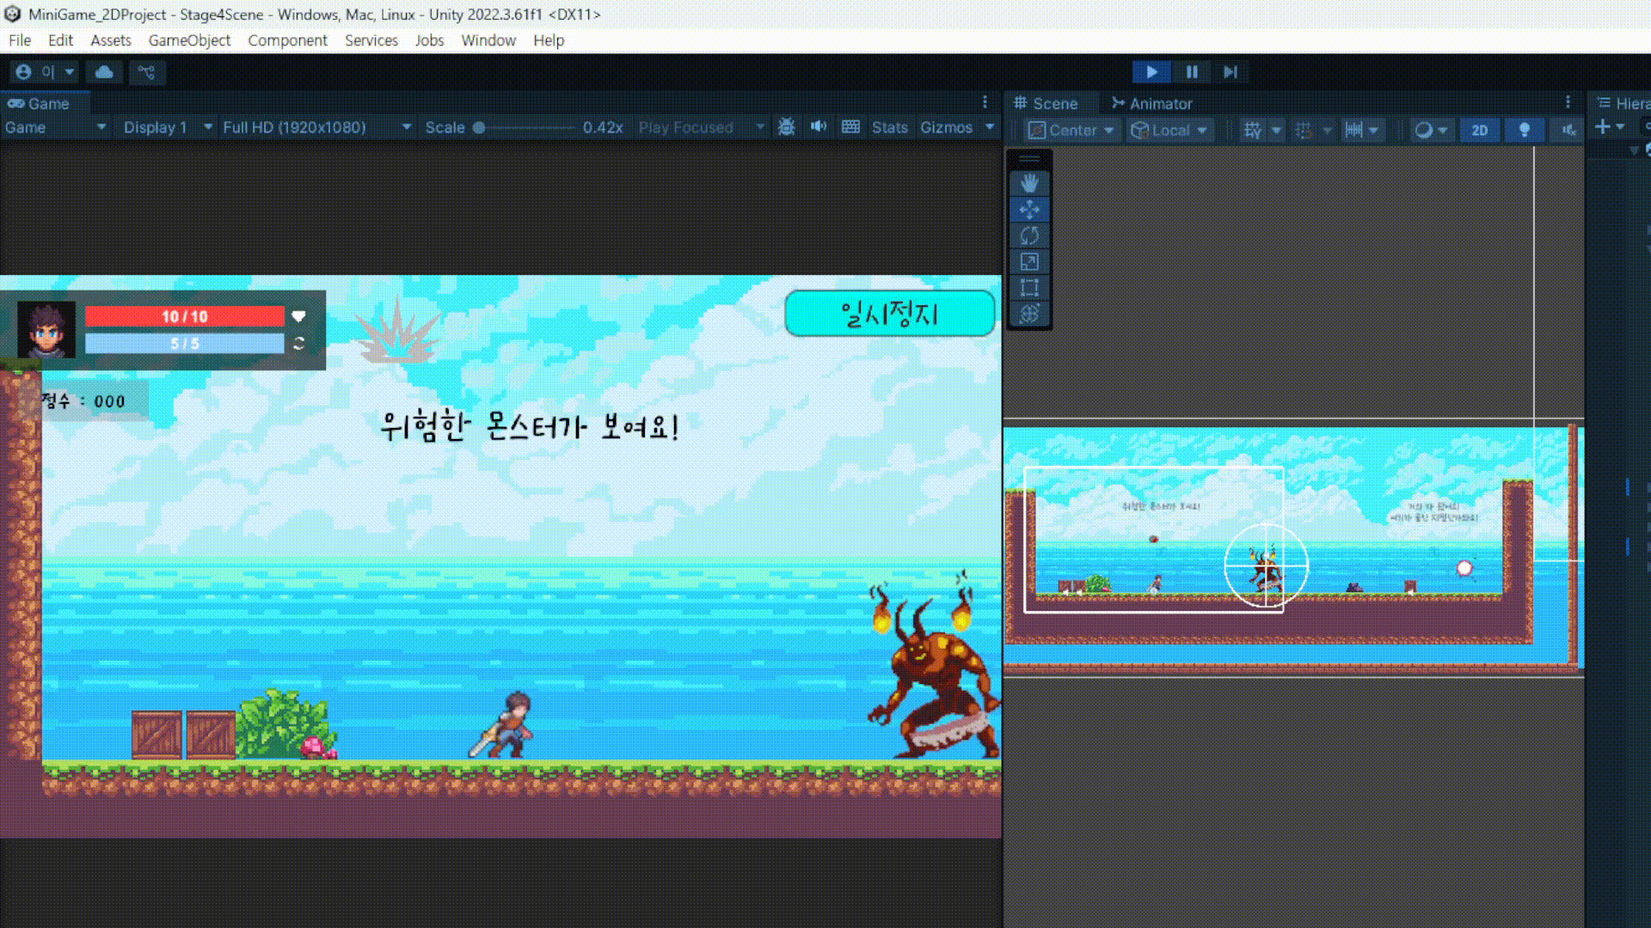This screenshot has height=928, width=1651.
Task: Click the Unity Cloud icon
Action: pyautogui.click(x=104, y=72)
